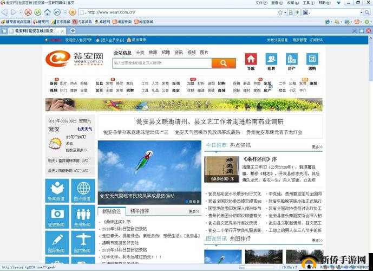
Task: Click the 《桑梓述闻》序 article title
Action: [x=260, y=159]
